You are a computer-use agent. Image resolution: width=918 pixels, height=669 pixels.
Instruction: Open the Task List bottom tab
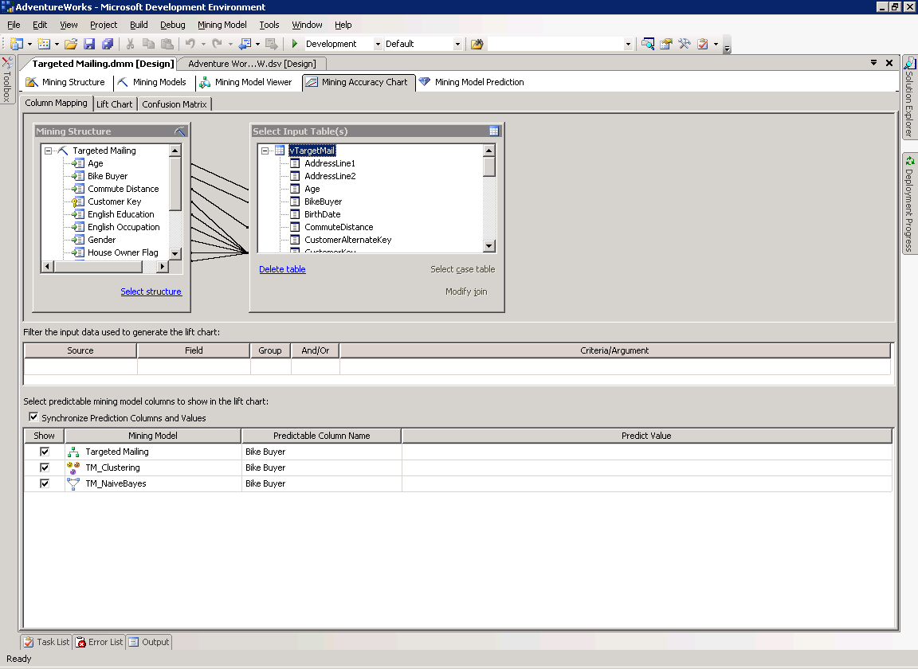coord(45,641)
